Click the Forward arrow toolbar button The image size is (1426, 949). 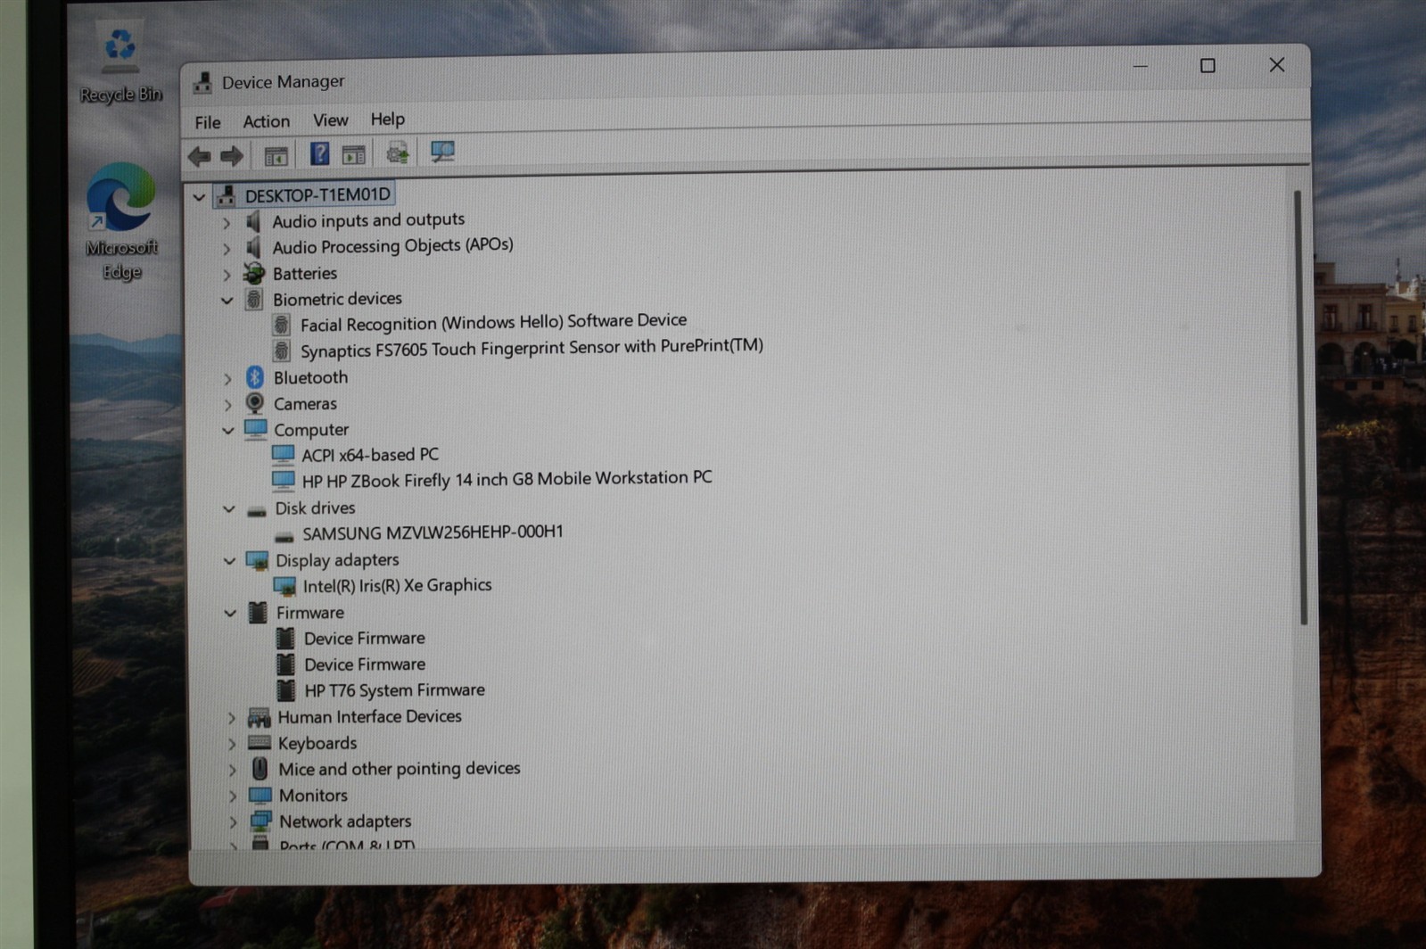pyautogui.click(x=232, y=157)
